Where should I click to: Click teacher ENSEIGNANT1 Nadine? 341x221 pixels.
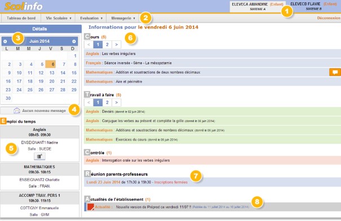tap(39, 142)
